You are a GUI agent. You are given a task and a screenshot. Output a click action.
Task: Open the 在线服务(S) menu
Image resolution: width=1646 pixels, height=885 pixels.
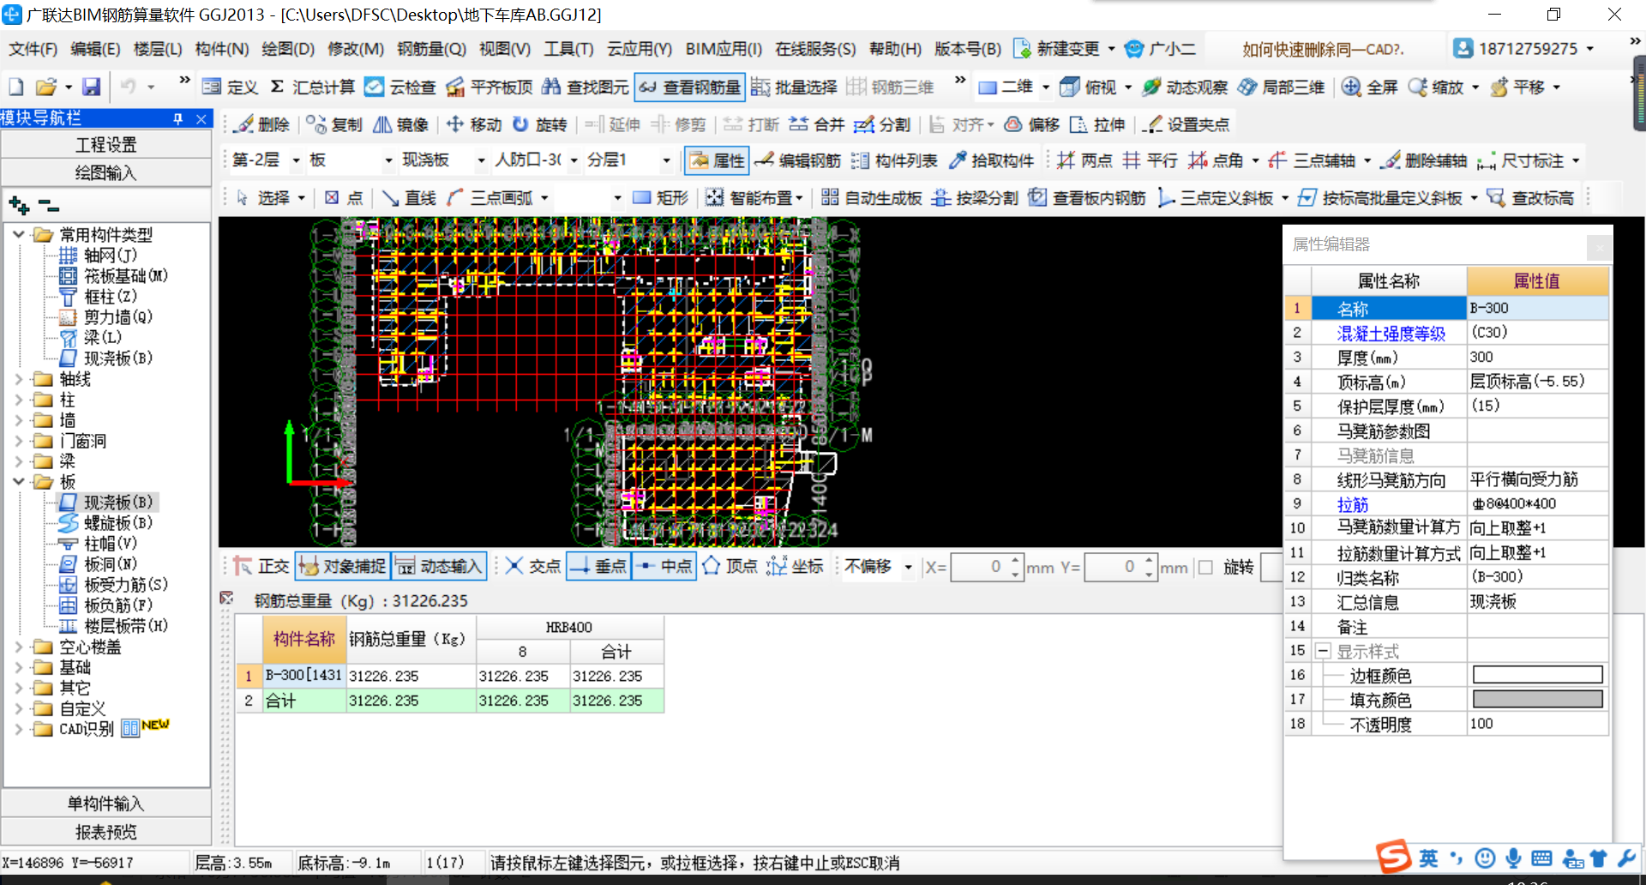point(814,49)
